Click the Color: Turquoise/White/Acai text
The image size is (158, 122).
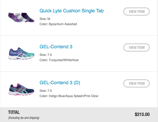(x=59, y=60)
